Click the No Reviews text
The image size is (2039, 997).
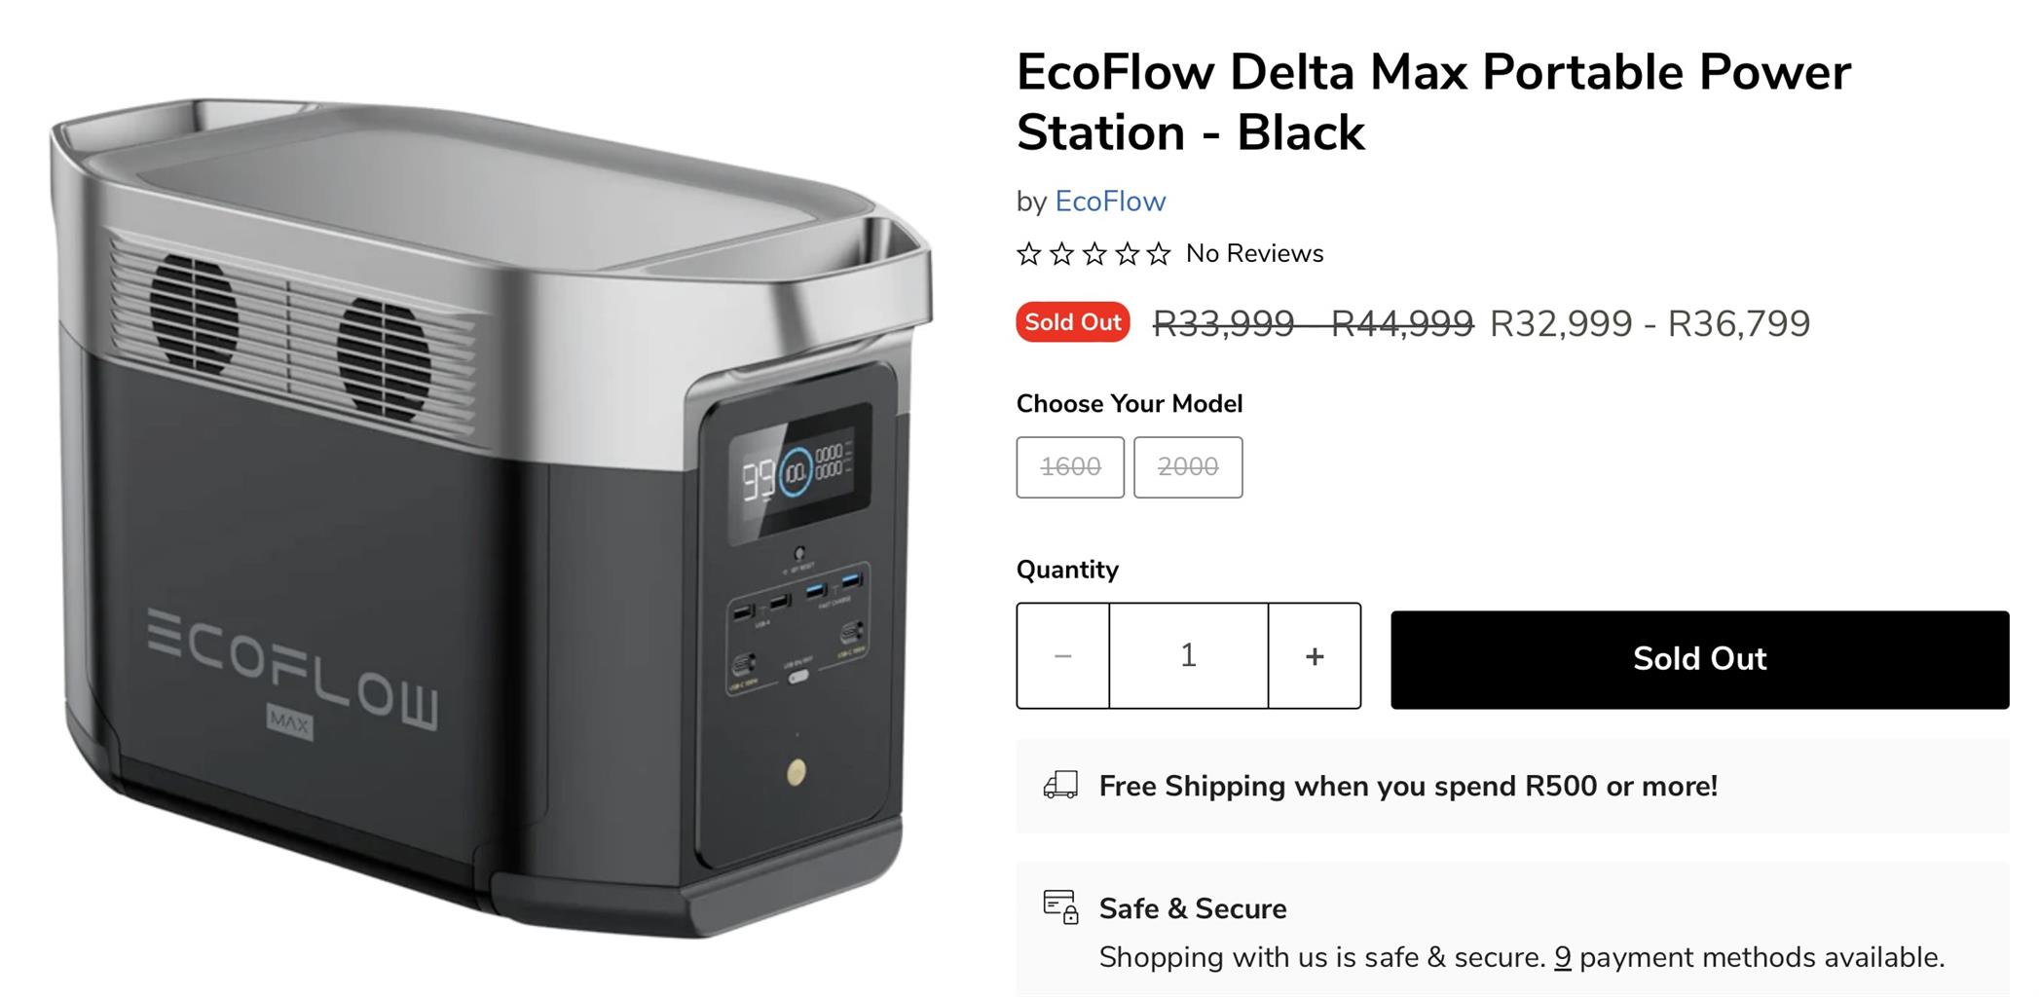(x=1254, y=254)
